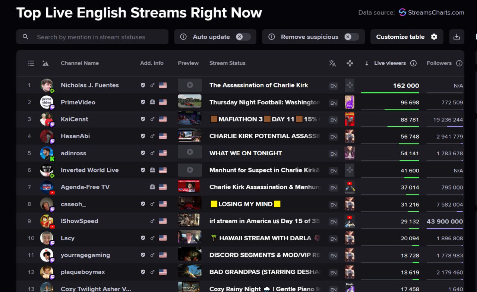Toggle the Auto update switch
The height and width of the screenshot is (292, 477).
tap(243, 37)
